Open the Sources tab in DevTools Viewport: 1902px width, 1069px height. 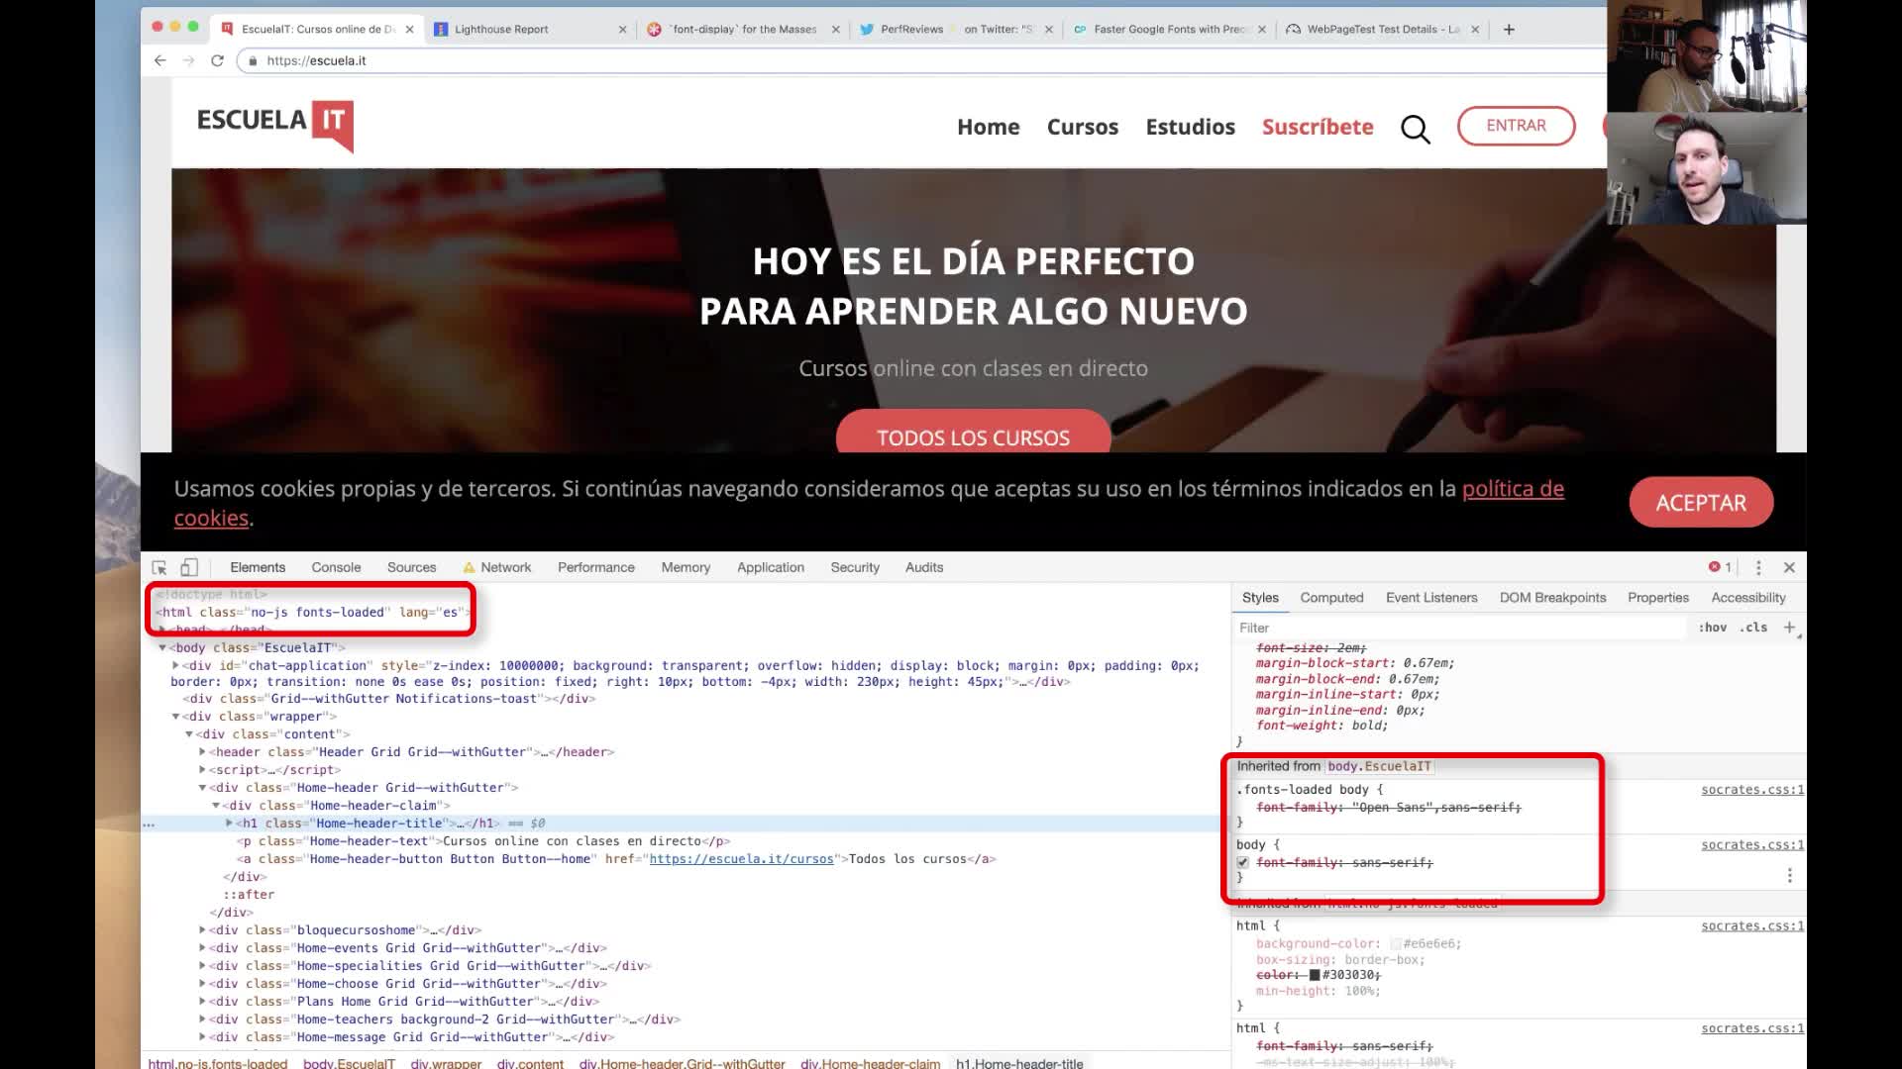pyautogui.click(x=411, y=567)
